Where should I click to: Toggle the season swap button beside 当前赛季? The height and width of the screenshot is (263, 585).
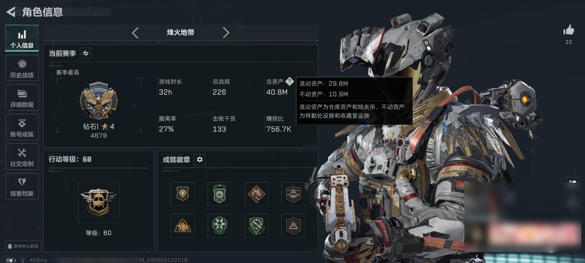(86, 53)
